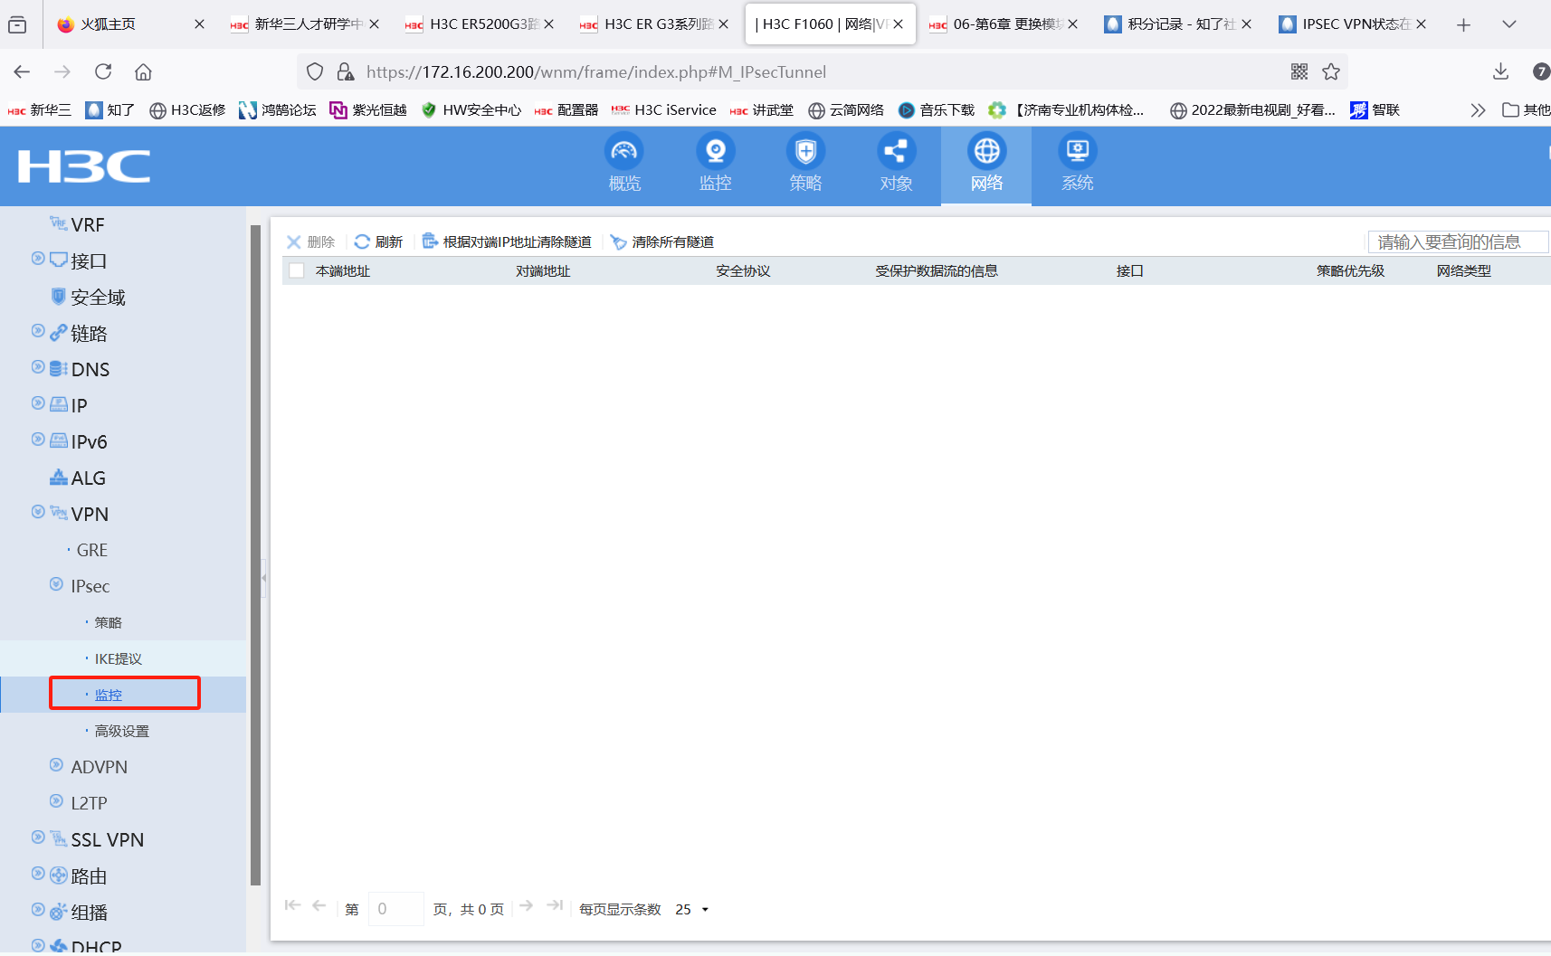Open the HW安全中心 bookmark
The image size is (1551, 956).
(471, 110)
